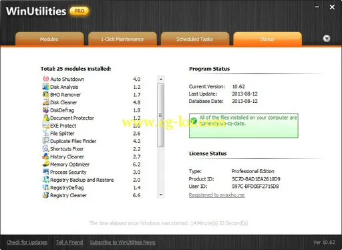342x250 pixels.
Task: Click the Check for Updates link
Action: [27, 242]
